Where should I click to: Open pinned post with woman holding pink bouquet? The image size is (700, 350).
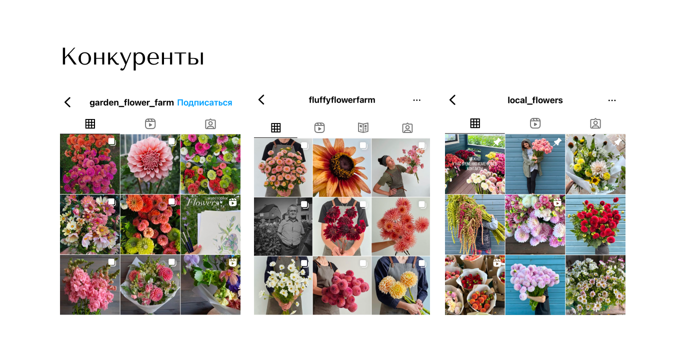535,164
